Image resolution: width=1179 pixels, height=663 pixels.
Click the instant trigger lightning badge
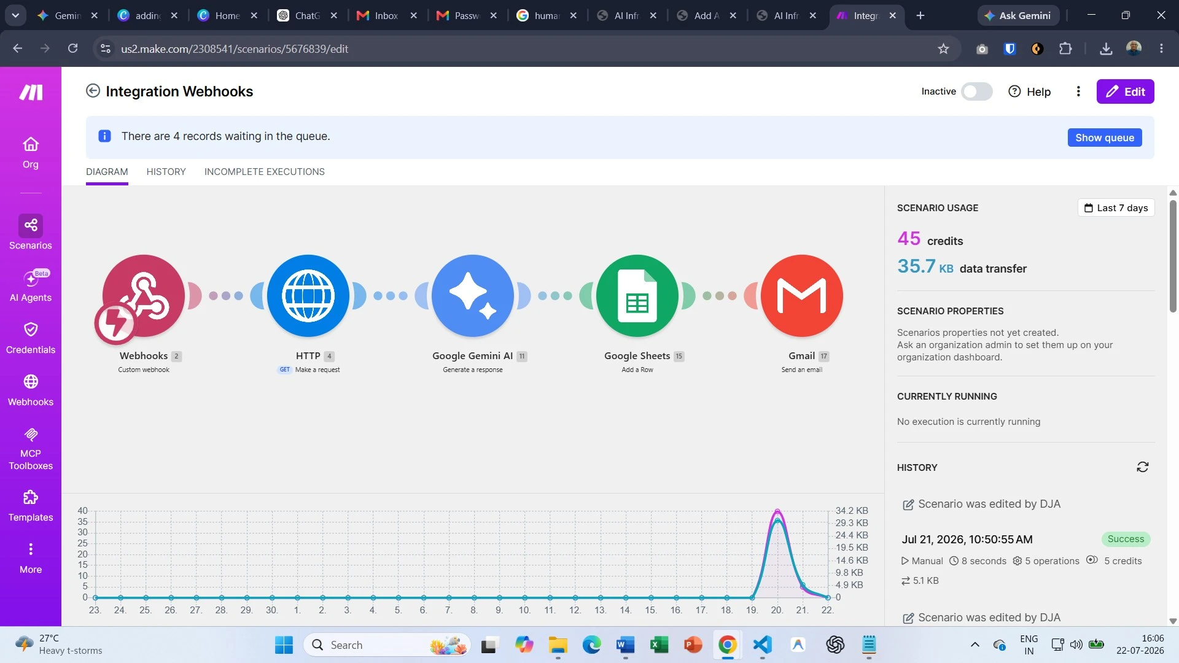coord(115,323)
